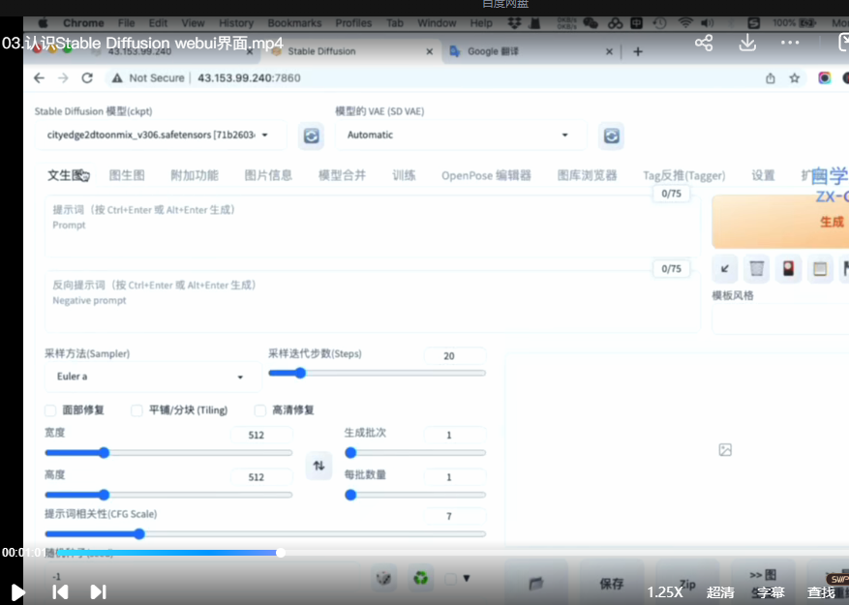Adjust the 高度 height slider

[168, 495]
